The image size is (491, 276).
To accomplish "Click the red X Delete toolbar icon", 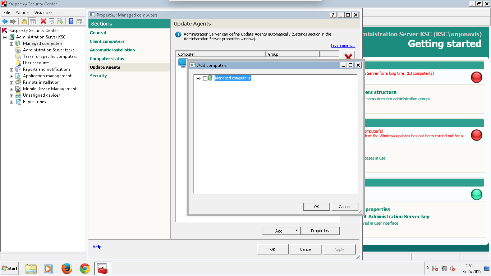I will [x=43, y=21].
